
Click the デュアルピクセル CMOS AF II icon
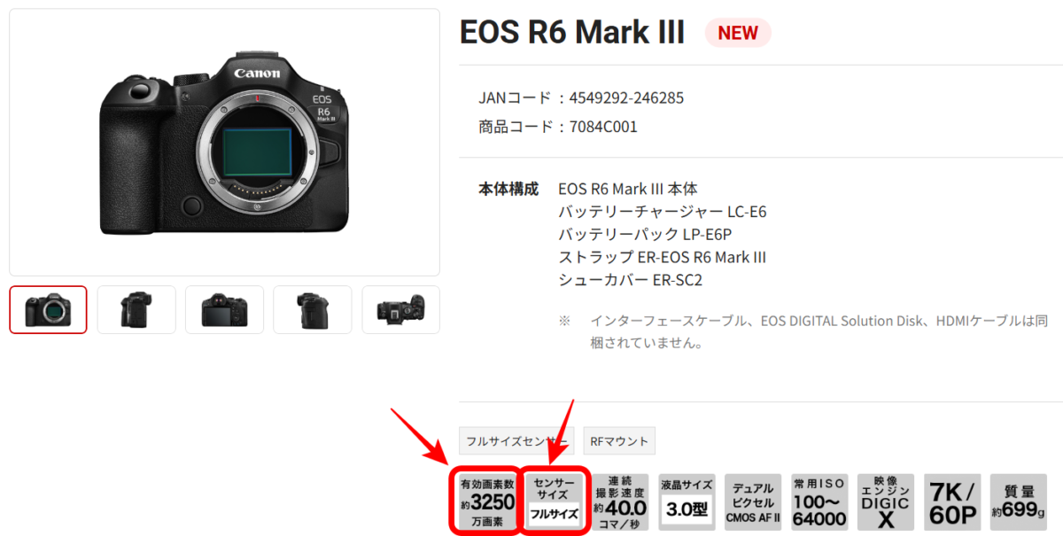pos(753,501)
